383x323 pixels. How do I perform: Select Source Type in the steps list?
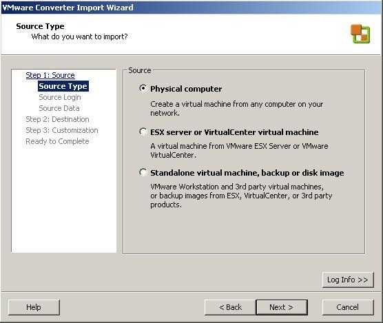point(63,86)
